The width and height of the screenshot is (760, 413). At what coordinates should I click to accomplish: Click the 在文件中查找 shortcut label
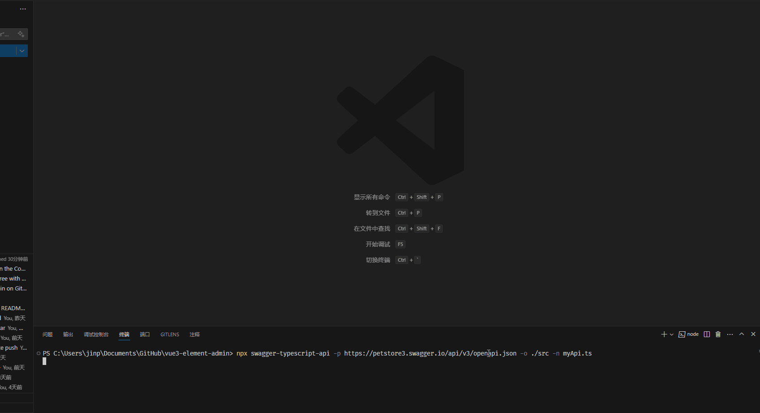(x=372, y=228)
